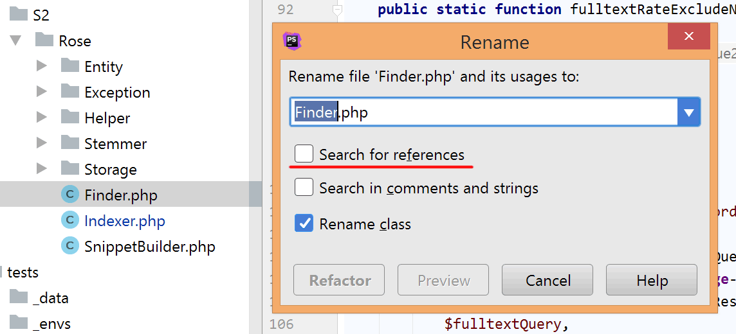The height and width of the screenshot is (334, 736).
Task: Click the Finder.php class file icon
Action: [69, 195]
